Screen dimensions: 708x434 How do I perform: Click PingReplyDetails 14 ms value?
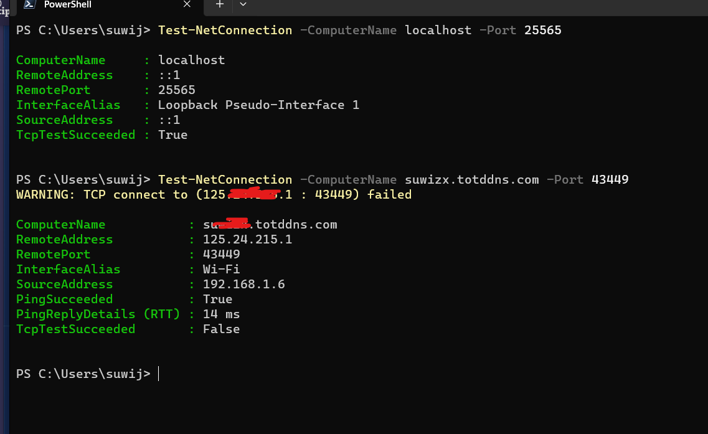click(221, 314)
